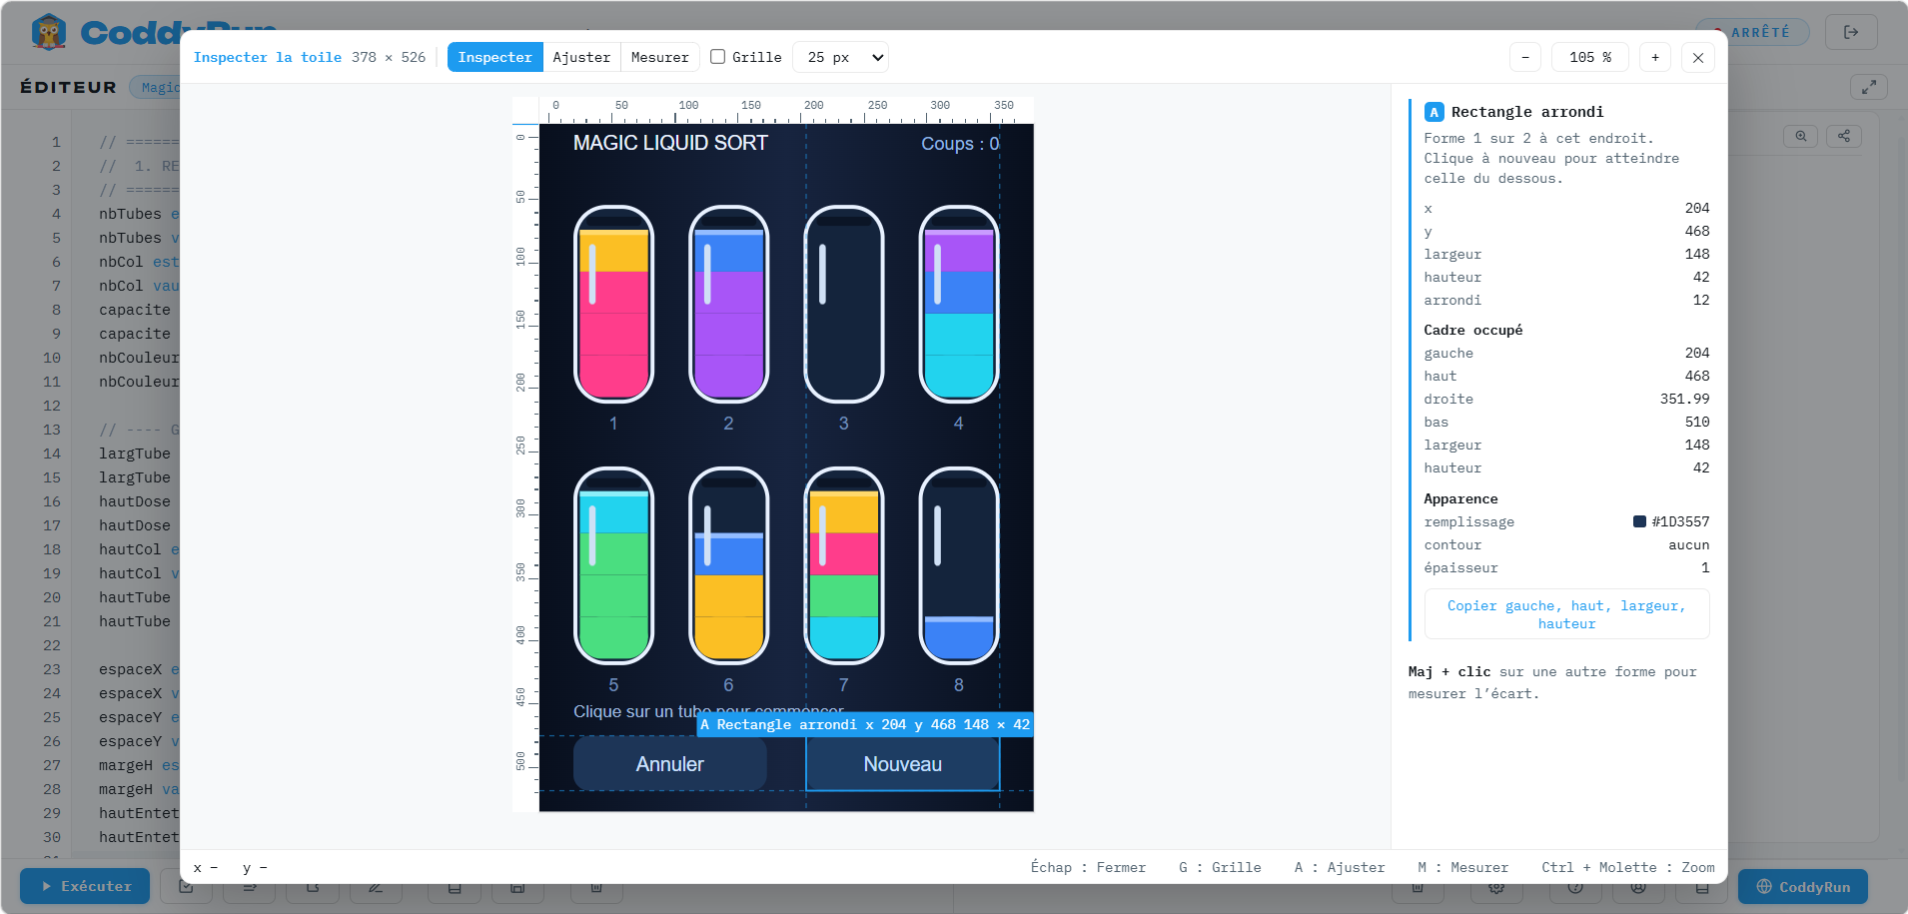The width and height of the screenshot is (1908, 914).
Task: Click the empty tube number 3
Action: (843, 304)
